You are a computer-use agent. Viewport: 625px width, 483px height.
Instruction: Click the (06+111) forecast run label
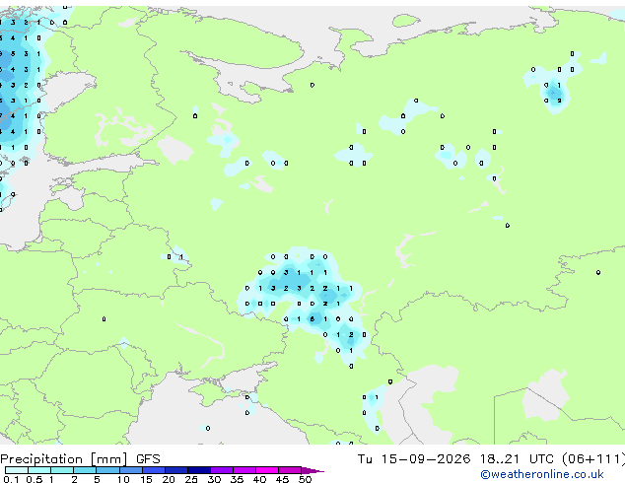click(593, 459)
